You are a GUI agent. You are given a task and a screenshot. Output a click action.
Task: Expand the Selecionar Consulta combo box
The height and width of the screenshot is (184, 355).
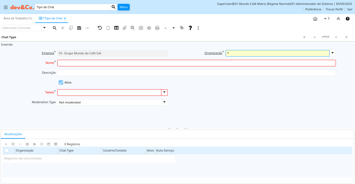click(45, 28)
